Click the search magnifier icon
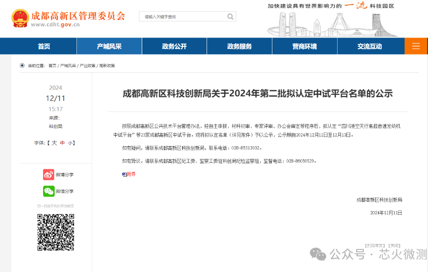This screenshot has width=428, height=273. 230,17
